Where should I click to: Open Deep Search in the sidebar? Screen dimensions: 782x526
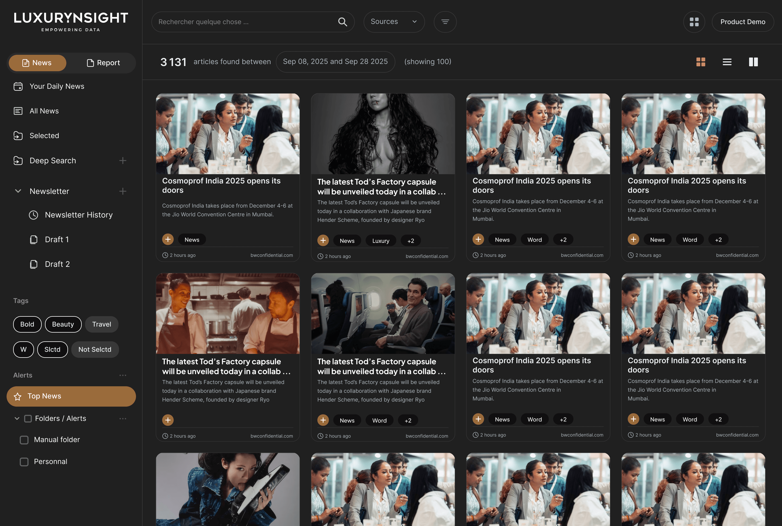tap(52, 160)
